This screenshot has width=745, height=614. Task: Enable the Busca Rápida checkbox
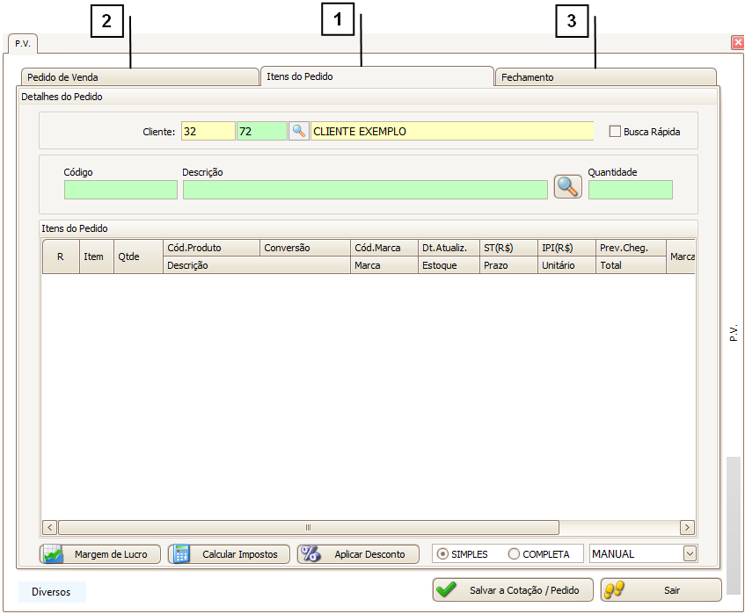615,132
